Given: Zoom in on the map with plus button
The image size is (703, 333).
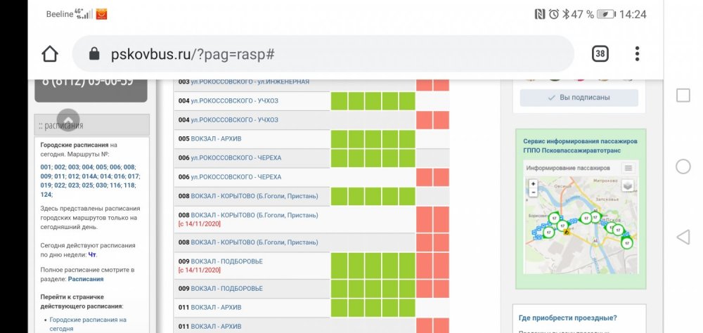Looking at the screenshot, I should [533, 184].
